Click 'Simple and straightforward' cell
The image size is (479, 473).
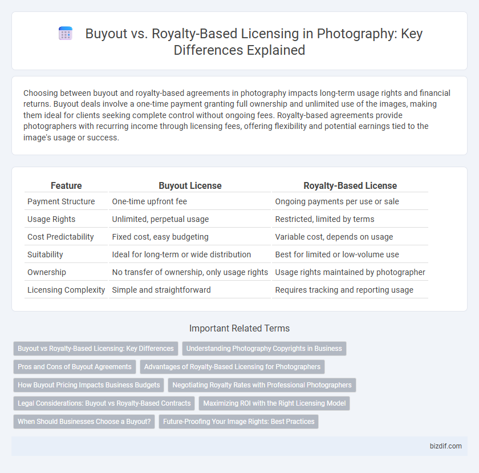point(190,290)
